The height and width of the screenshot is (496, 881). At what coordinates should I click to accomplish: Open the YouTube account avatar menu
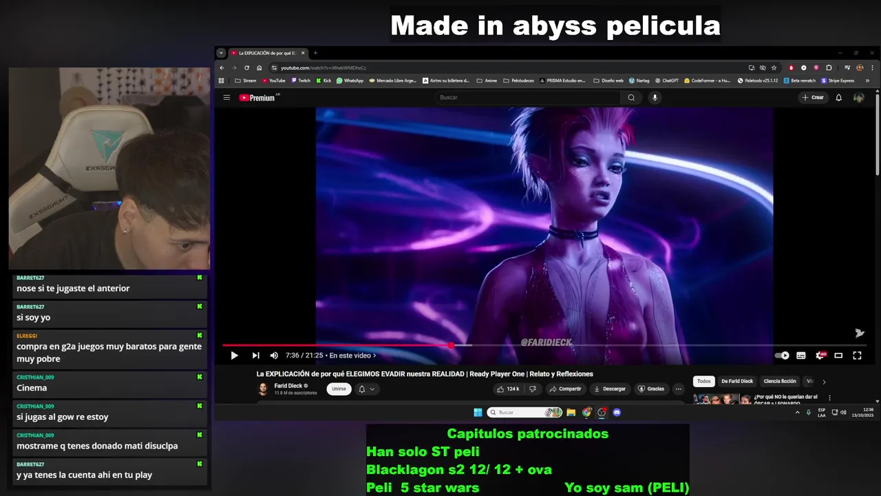pyautogui.click(x=858, y=97)
